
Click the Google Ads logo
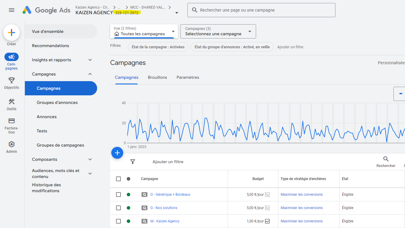46,10
